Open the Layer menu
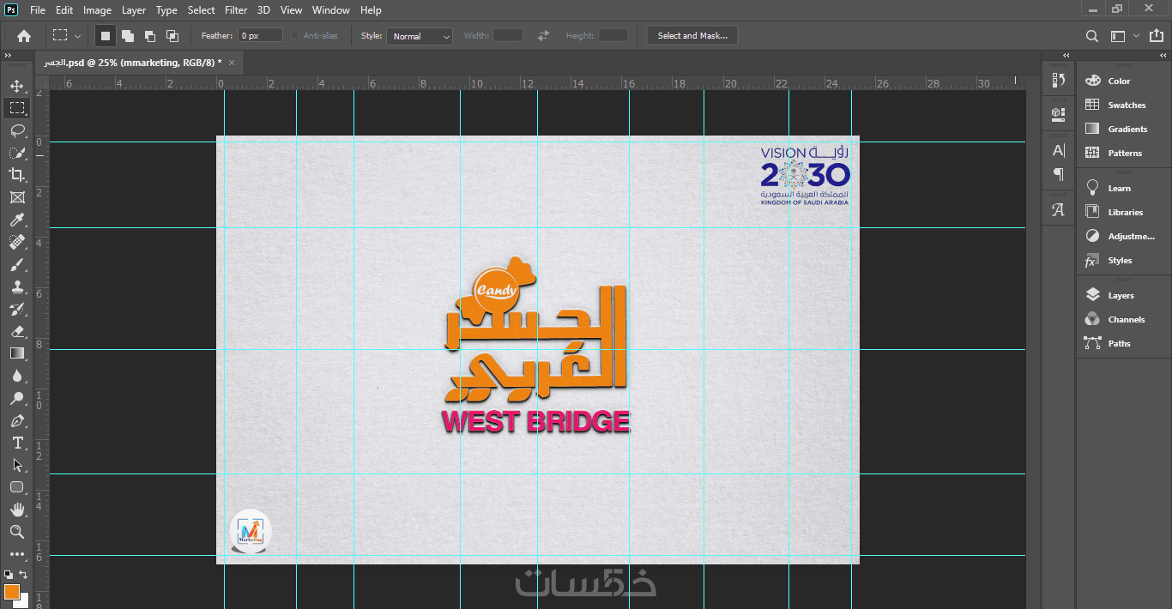 pyautogui.click(x=134, y=10)
